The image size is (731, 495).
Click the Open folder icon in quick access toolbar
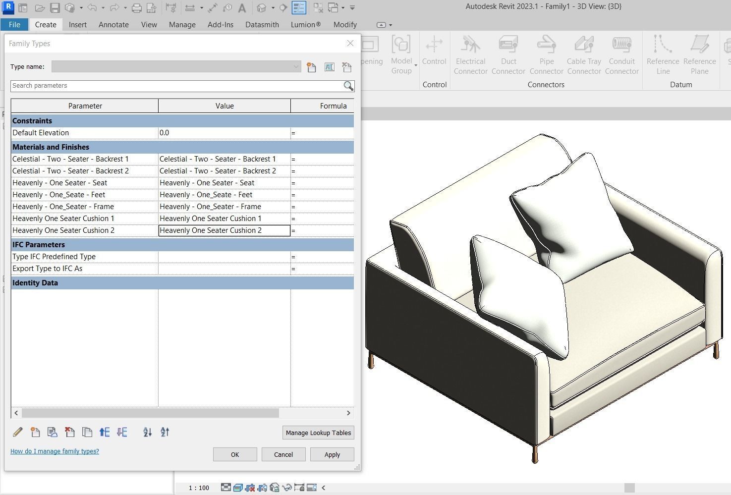(x=40, y=8)
